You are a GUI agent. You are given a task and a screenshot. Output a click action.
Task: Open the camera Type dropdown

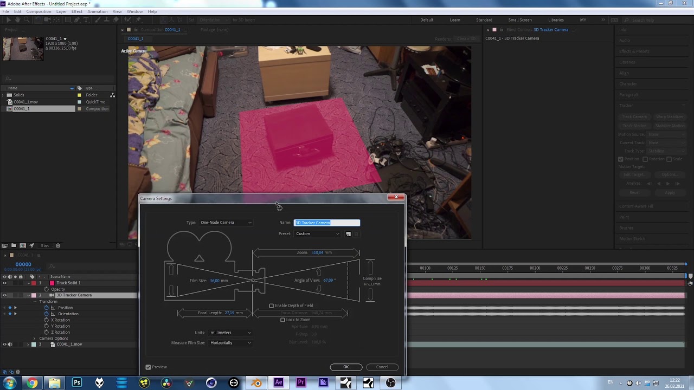pos(226,223)
